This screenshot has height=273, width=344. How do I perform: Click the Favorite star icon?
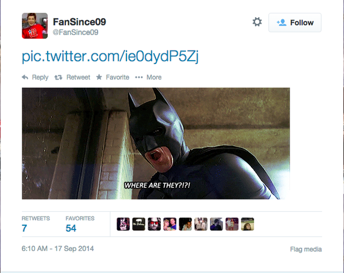pyautogui.click(x=99, y=77)
